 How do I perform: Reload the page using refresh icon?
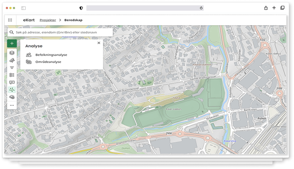(201, 8)
